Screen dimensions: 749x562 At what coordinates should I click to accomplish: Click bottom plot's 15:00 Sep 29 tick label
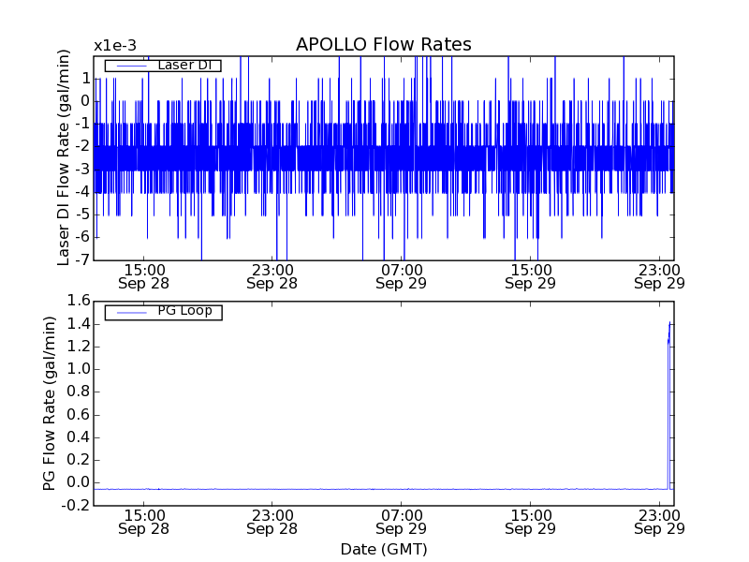[531, 523]
